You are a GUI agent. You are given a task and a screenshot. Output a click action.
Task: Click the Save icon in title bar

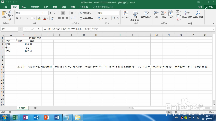point(2,2)
